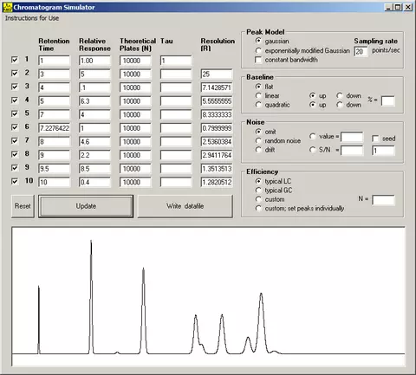Disable the peak 5 checkbox

(x=15, y=113)
